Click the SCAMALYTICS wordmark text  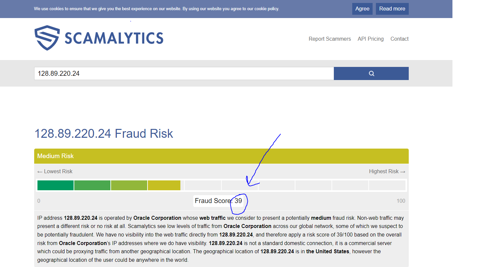pyautogui.click(x=114, y=38)
